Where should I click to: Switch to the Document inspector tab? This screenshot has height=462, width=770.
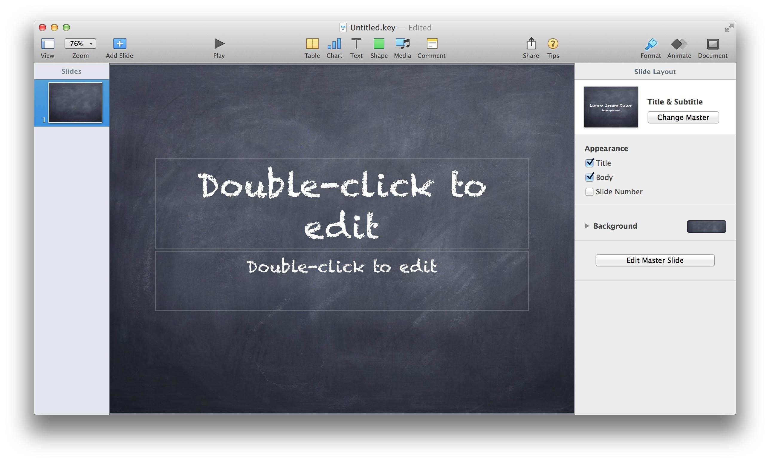point(712,44)
